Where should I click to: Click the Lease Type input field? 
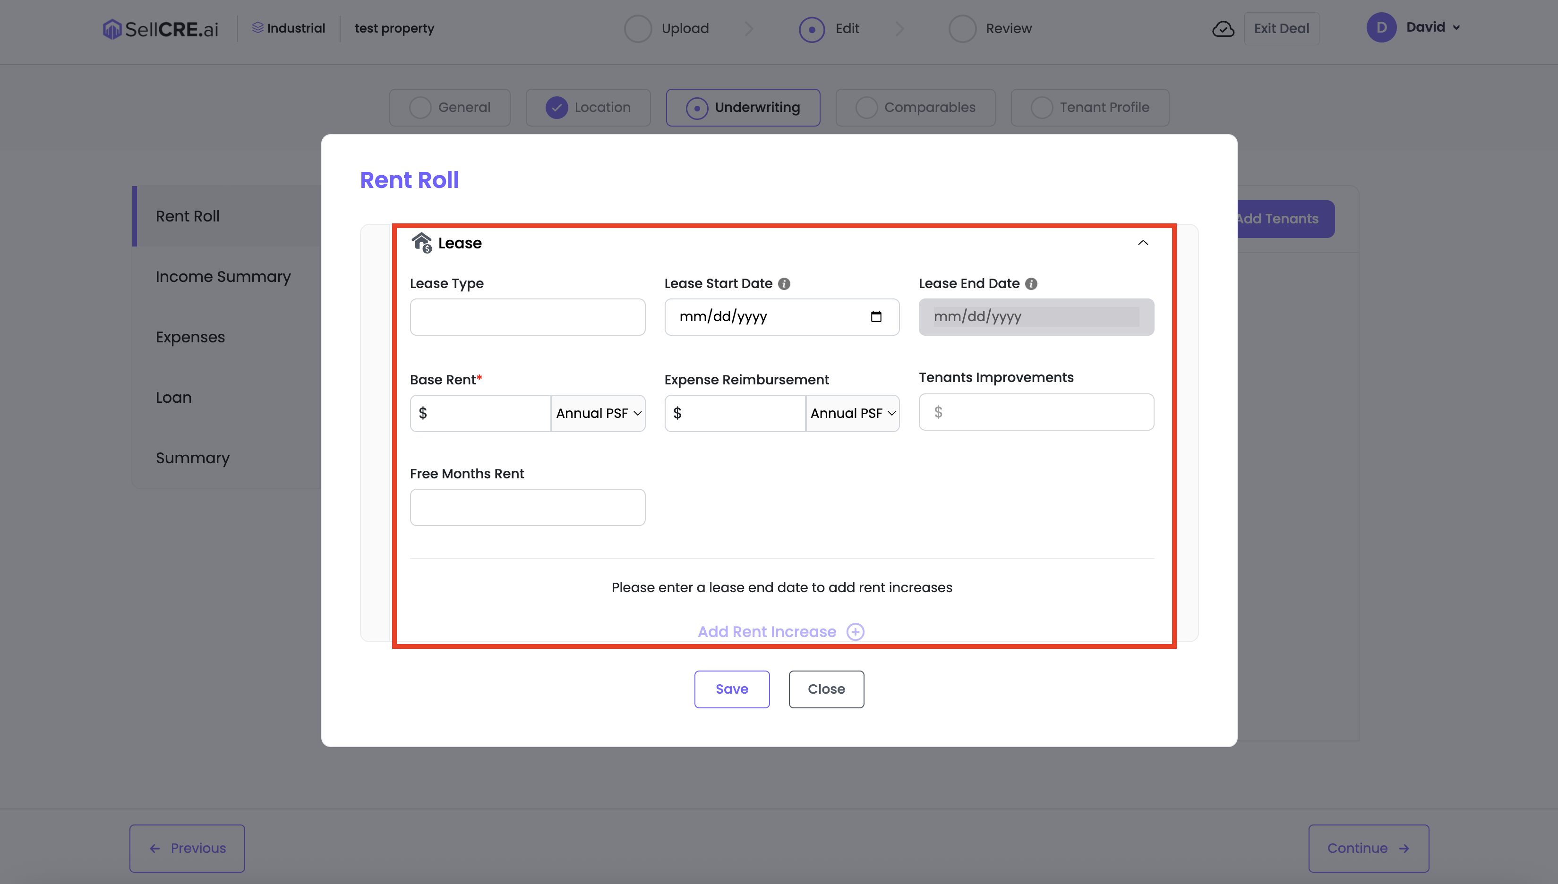tap(527, 317)
